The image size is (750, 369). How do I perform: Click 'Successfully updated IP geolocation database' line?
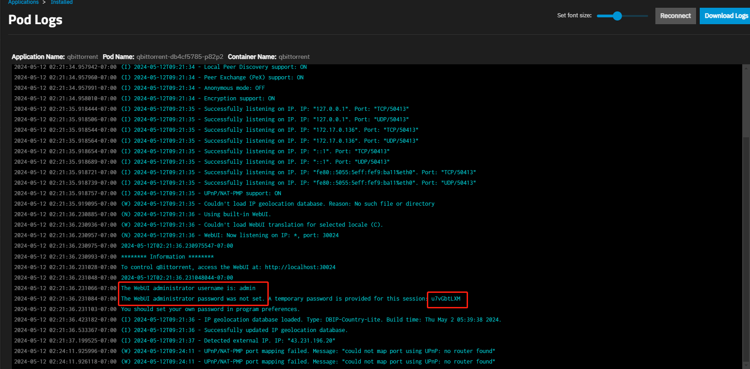[x=181, y=330]
